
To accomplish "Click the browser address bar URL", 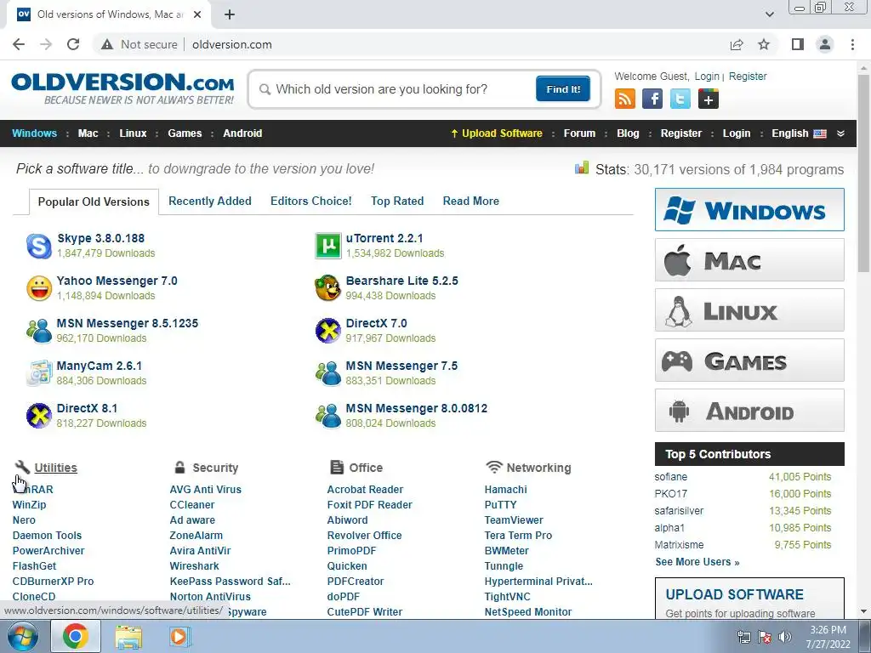I will (x=231, y=44).
